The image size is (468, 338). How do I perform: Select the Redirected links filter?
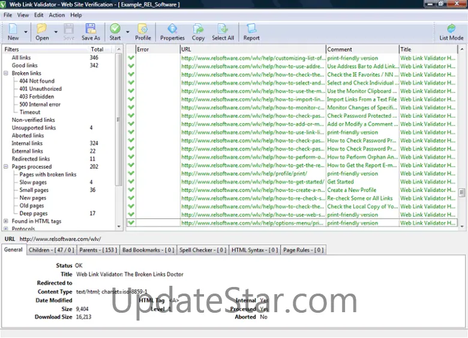point(31,159)
